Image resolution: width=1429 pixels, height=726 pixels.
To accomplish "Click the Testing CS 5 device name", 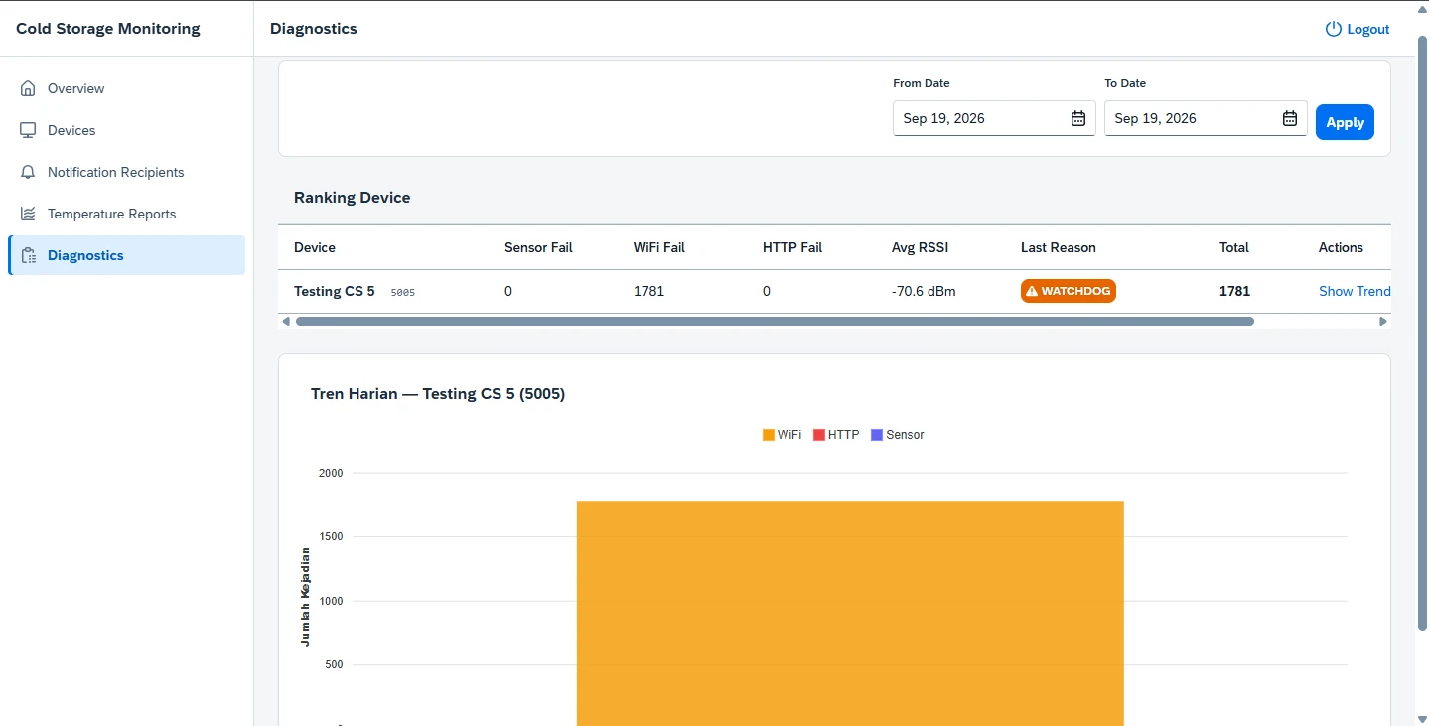I will tap(335, 291).
